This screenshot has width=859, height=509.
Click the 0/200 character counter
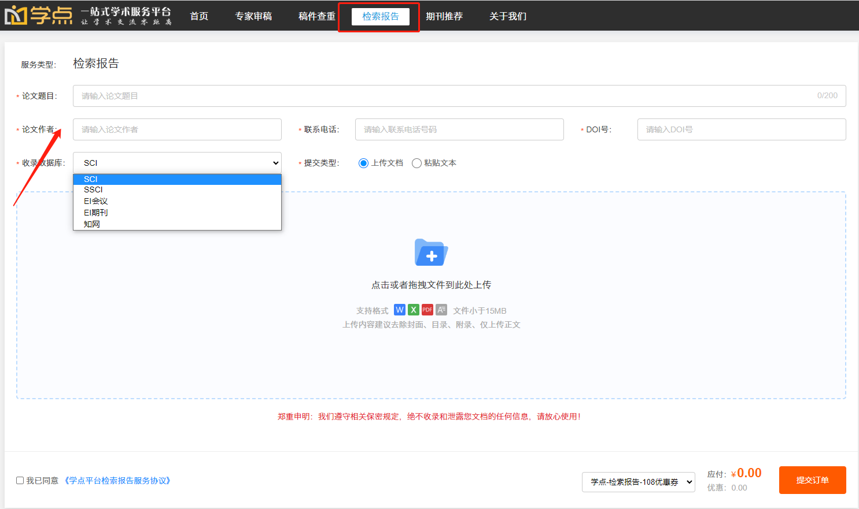(x=827, y=96)
